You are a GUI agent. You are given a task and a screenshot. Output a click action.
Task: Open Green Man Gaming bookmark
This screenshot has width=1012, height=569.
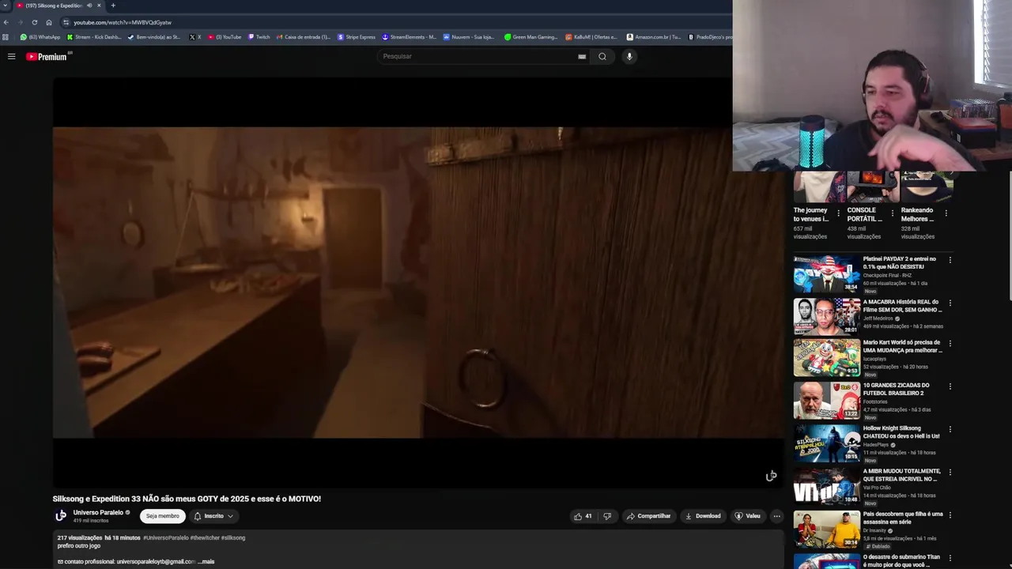point(531,36)
